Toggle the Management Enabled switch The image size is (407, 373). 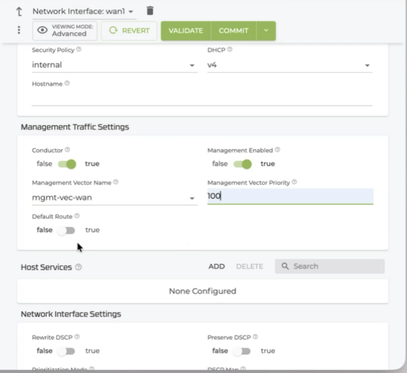(x=243, y=164)
